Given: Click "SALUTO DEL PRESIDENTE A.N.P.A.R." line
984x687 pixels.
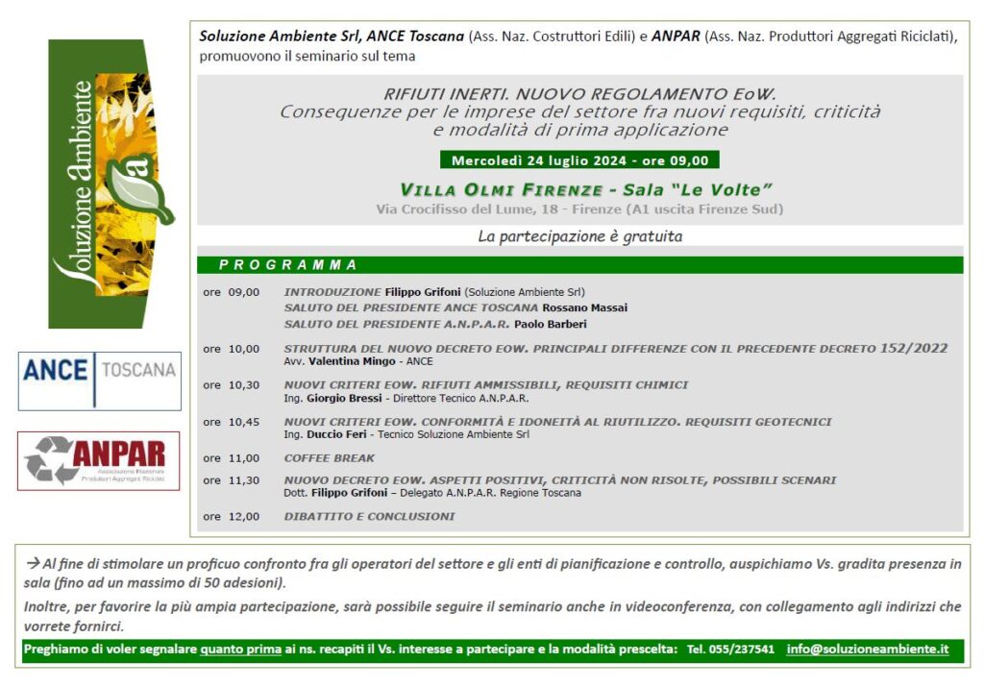Looking at the screenshot, I should click(x=435, y=324).
